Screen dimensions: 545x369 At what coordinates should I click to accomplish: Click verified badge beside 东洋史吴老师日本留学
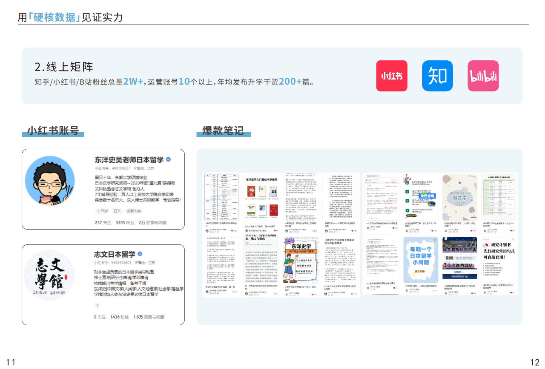(x=169, y=159)
